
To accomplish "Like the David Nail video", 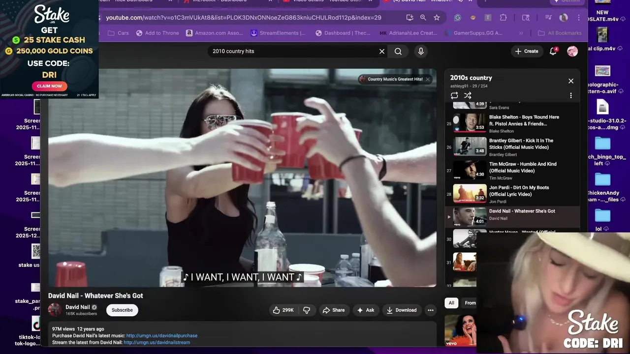I will pyautogui.click(x=283, y=310).
